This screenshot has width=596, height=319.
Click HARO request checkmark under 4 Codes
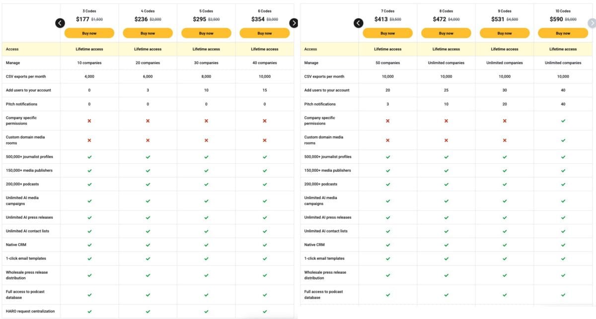click(x=148, y=312)
